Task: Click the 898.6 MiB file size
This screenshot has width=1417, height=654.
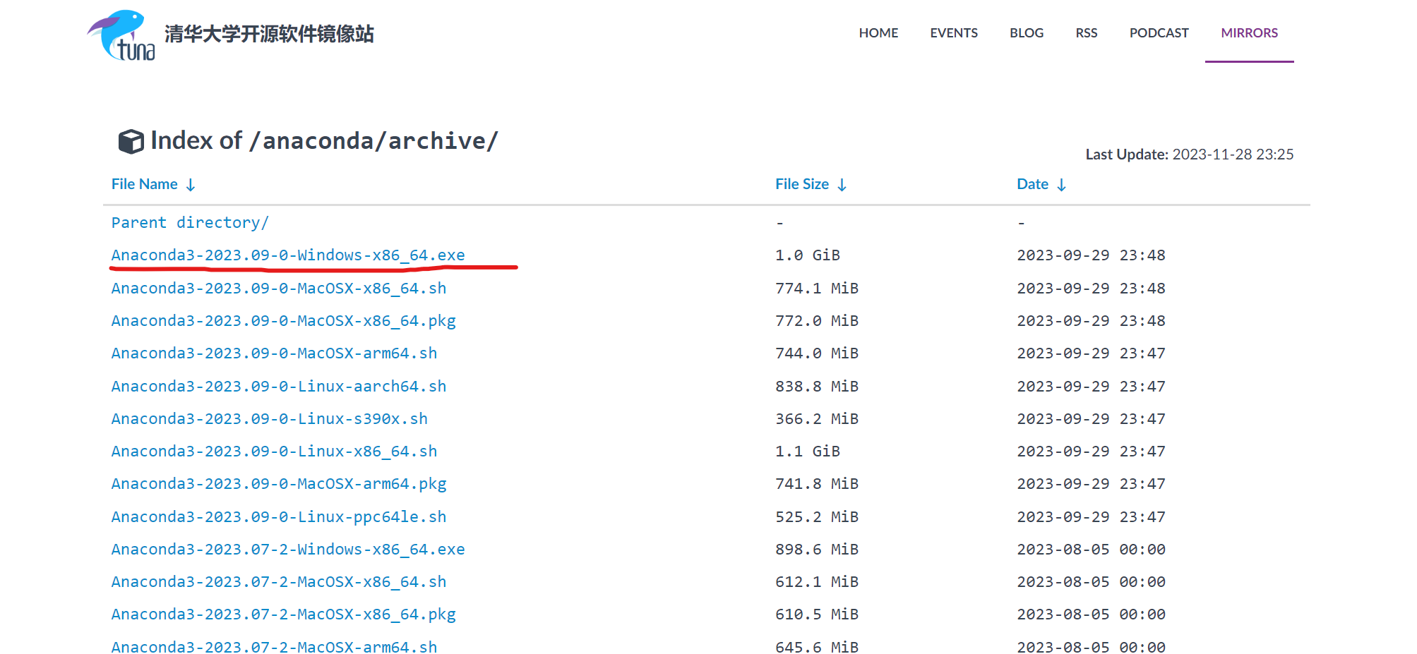Action: [817, 550]
